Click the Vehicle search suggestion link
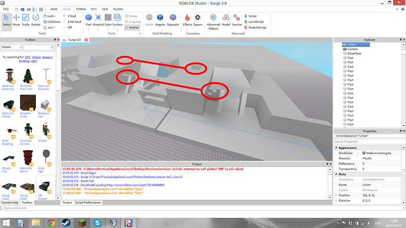 (36, 57)
